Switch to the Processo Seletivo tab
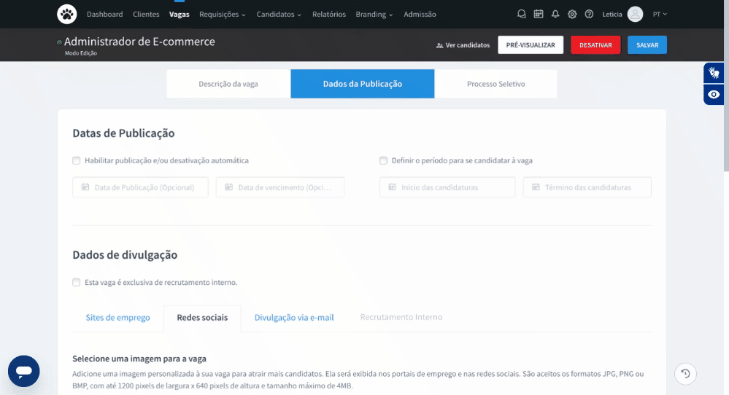The height and width of the screenshot is (395, 729). (495, 84)
